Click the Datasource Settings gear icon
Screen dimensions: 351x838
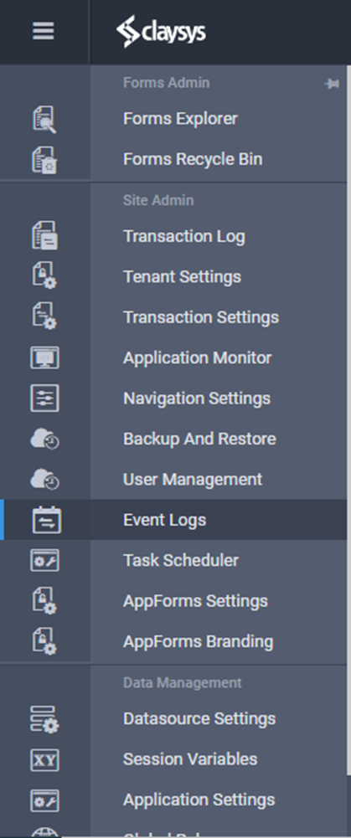[44, 719]
